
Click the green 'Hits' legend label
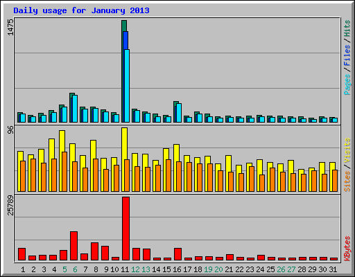point(347,28)
